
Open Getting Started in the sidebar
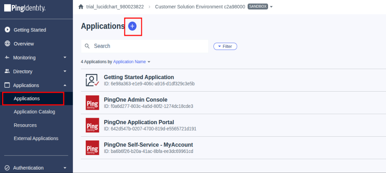[x=30, y=30]
